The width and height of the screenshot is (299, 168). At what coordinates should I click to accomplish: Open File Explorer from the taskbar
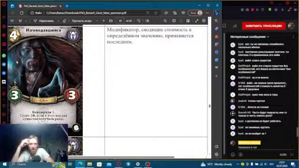(x=89, y=164)
